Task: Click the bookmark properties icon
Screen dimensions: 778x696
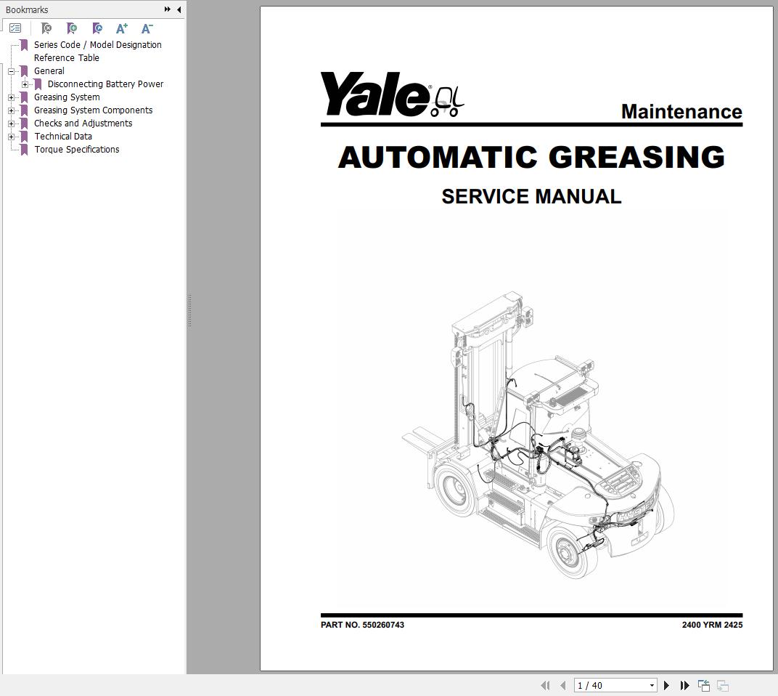Action: [97, 28]
